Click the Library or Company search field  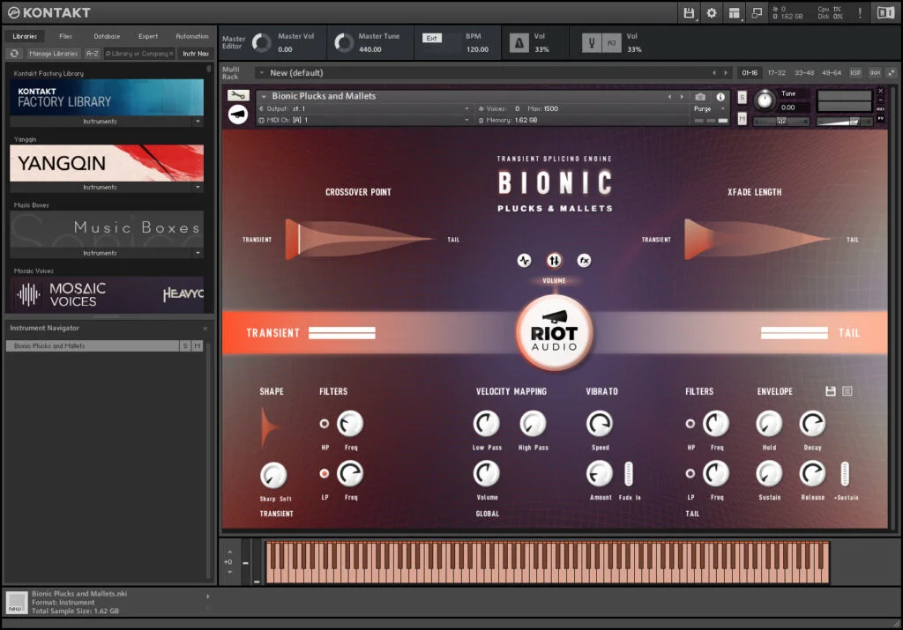point(138,54)
